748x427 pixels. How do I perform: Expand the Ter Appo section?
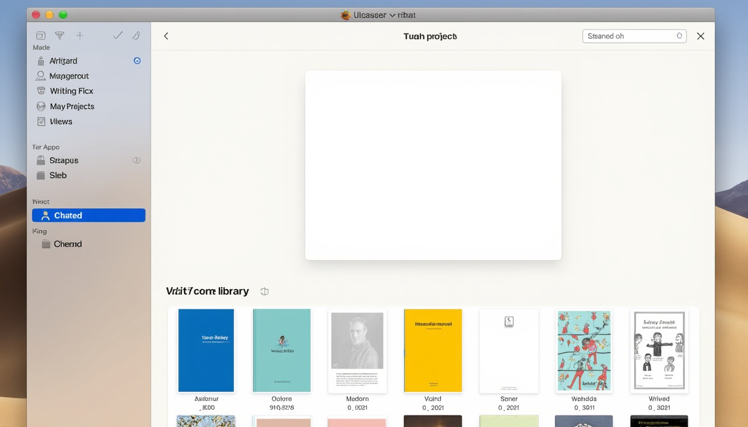pyautogui.click(x=46, y=147)
